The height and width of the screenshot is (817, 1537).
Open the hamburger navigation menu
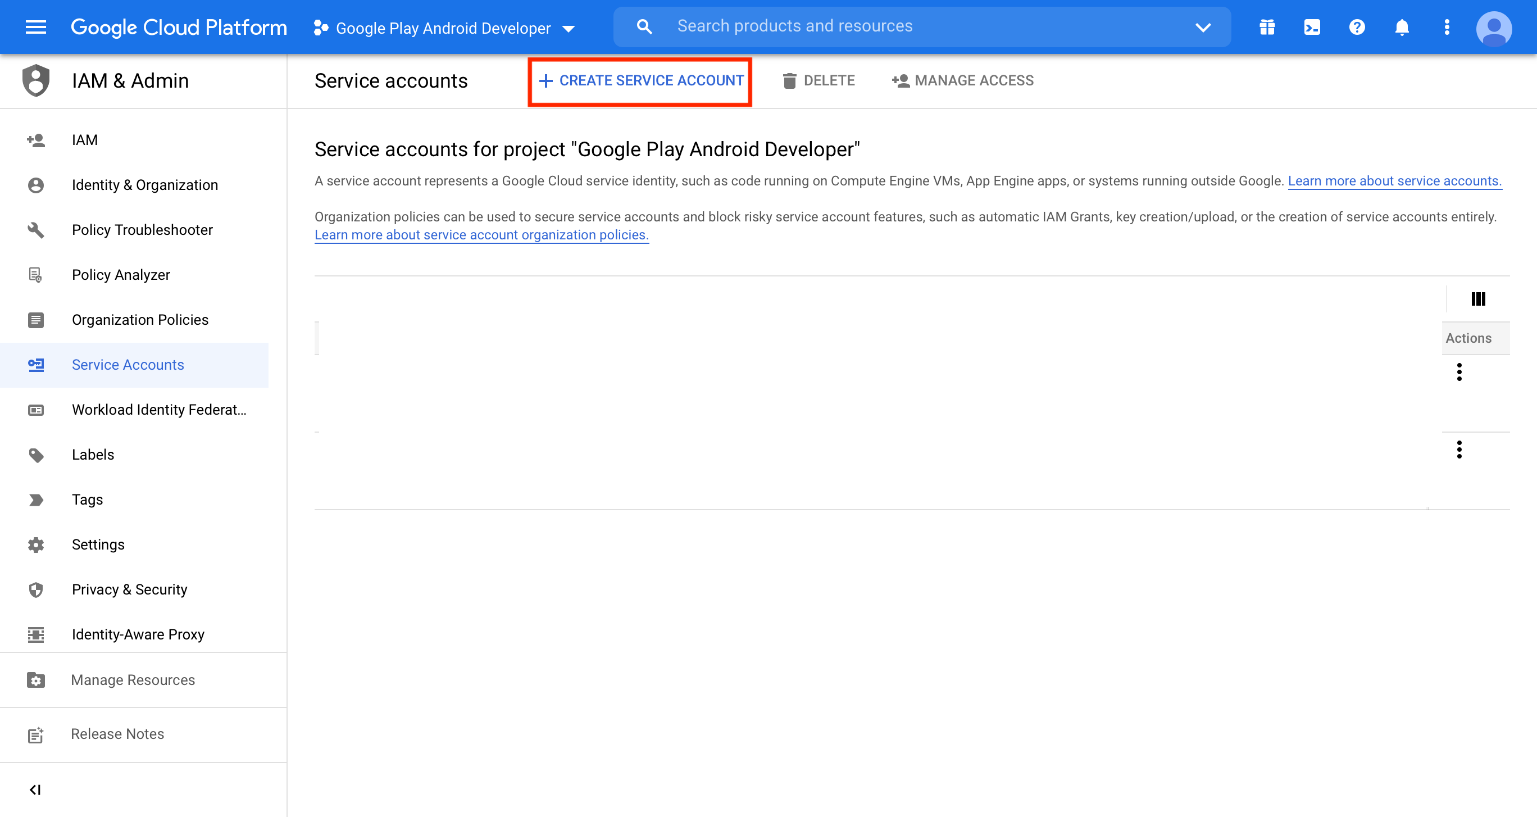[36, 27]
